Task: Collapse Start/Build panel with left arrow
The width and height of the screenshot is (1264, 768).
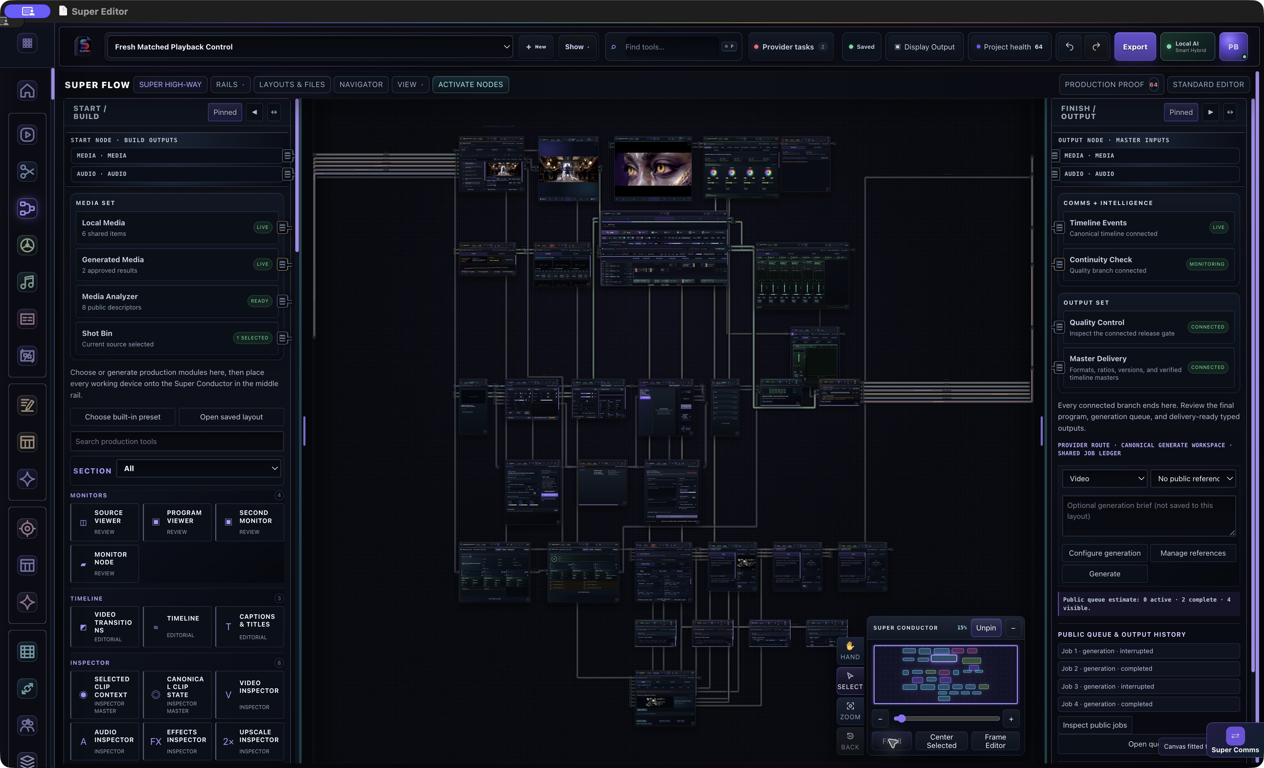Action: (255, 112)
